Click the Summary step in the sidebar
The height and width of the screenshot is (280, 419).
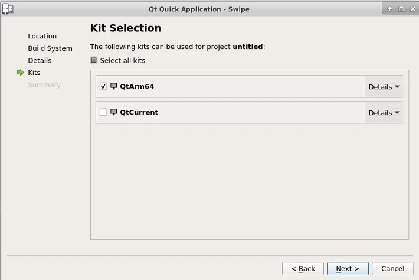(x=44, y=85)
